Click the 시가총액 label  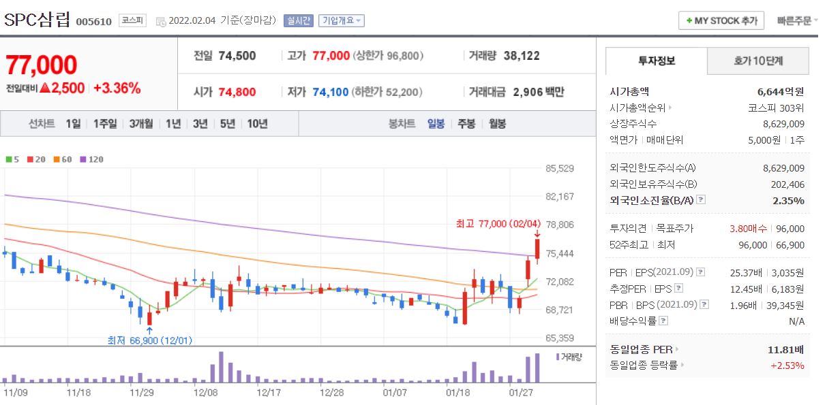pyautogui.click(x=629, y=91)
